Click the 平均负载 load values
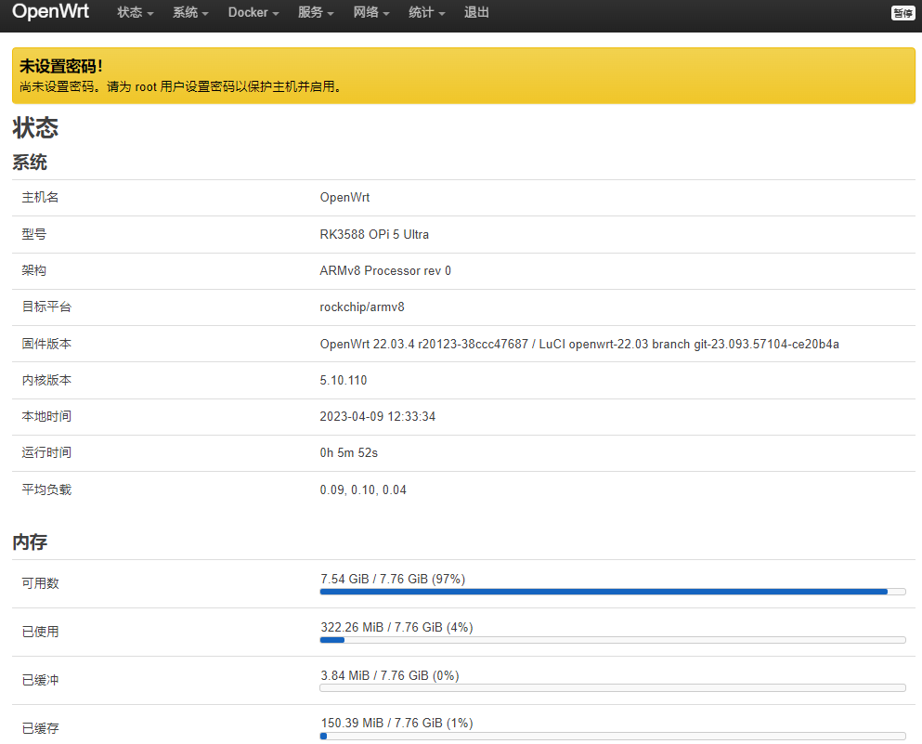This screenshot has height=744, width=922. (x=362, y=489)
